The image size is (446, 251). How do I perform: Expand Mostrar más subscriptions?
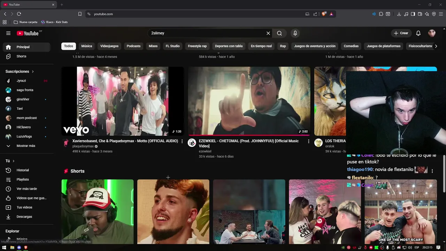click(26, 146)
